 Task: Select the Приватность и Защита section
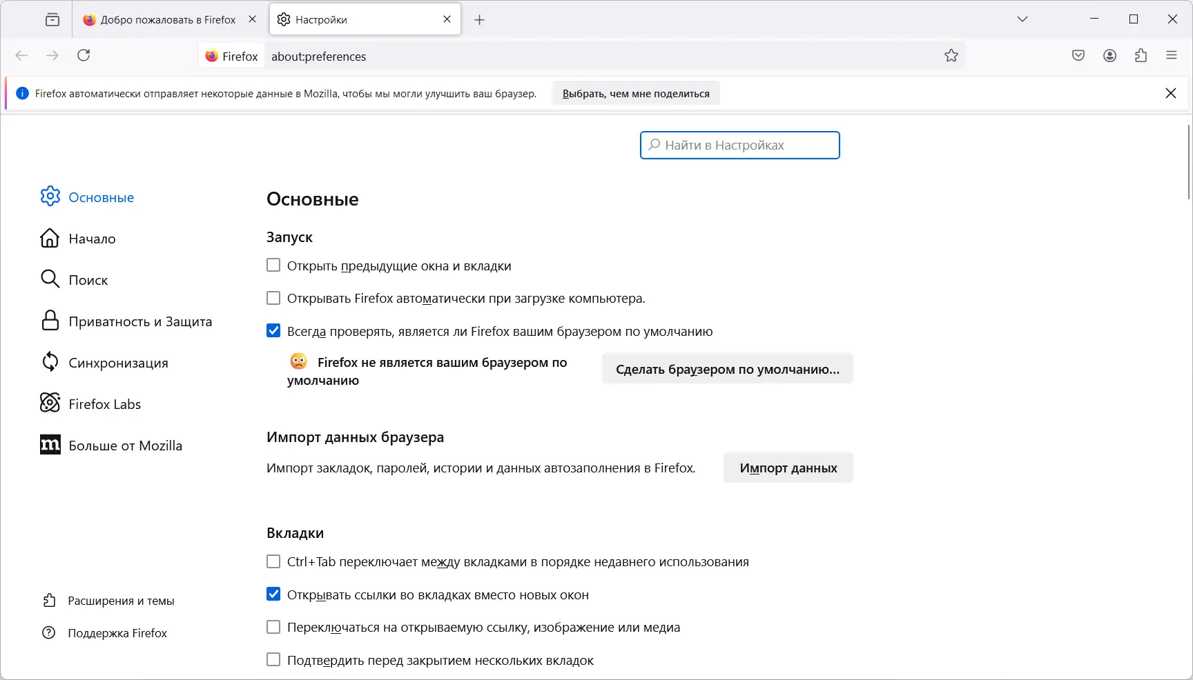[x=140, y=321]
